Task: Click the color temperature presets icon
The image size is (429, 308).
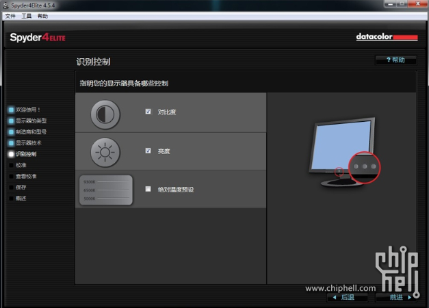Action: point(106,190)
